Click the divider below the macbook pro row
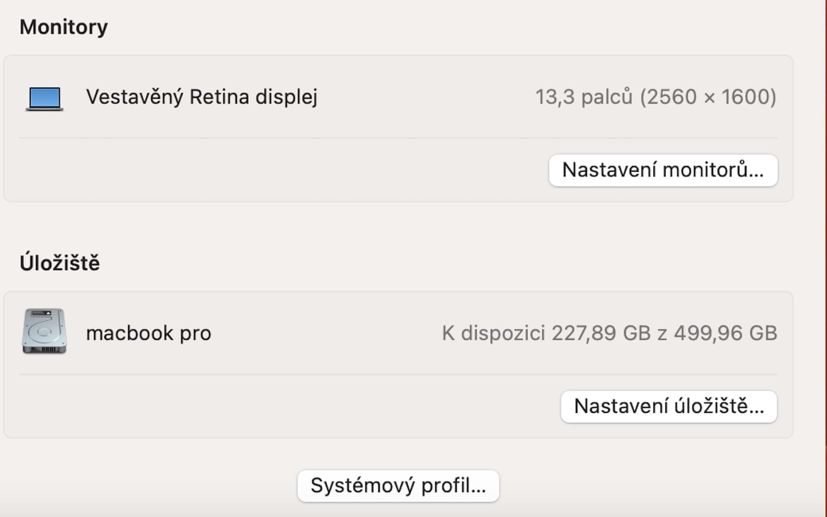This screenshot has height=517, width=827. 398,374
